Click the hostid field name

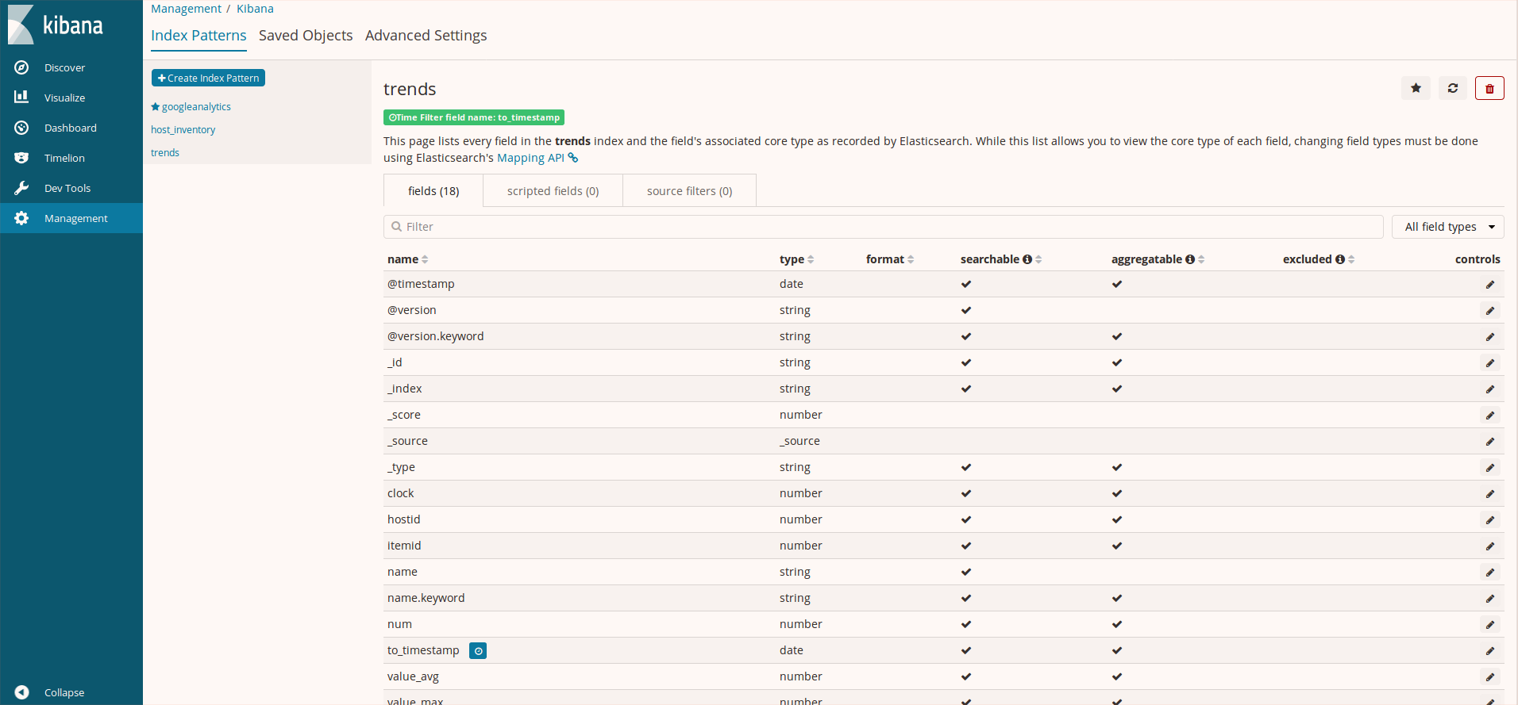point(404,519)
